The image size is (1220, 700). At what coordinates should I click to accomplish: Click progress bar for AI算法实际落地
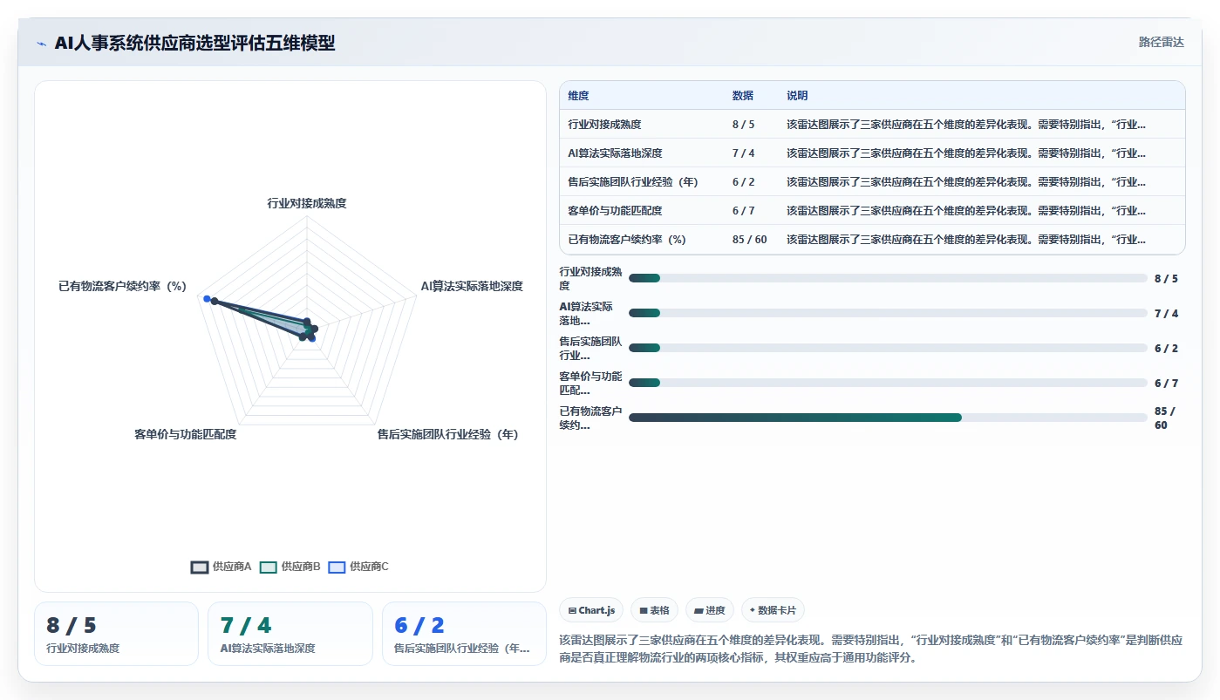[x=888, y=313]
